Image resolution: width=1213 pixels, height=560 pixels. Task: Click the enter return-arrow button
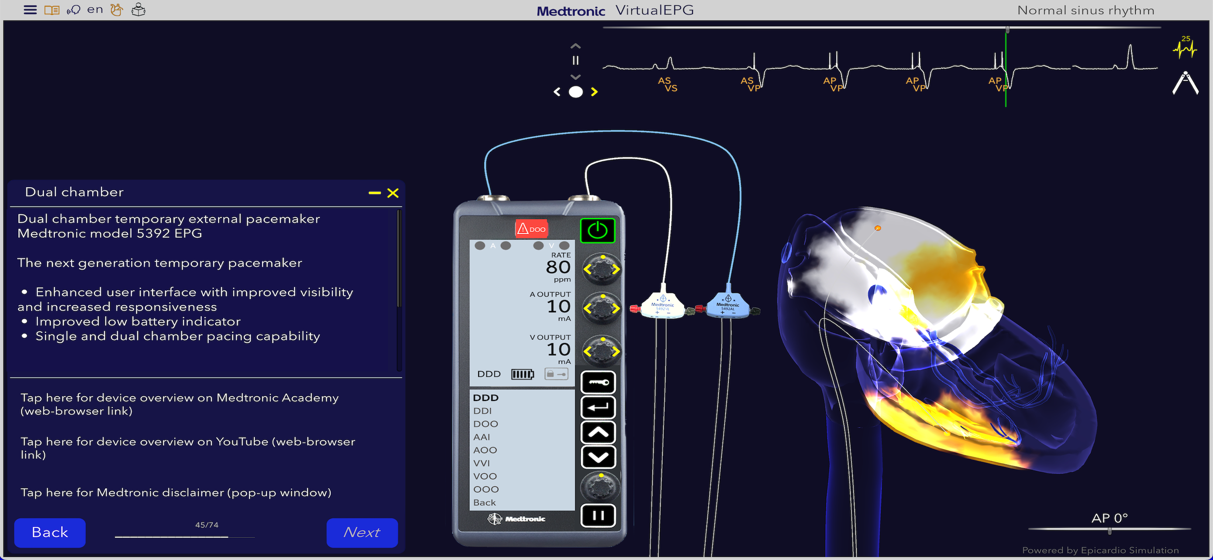(x=598, y=407)
